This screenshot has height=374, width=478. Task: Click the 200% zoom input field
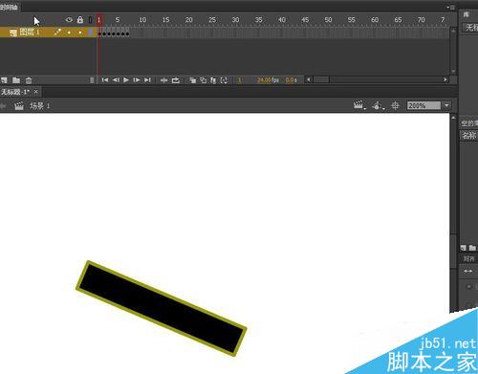(424, 105)
